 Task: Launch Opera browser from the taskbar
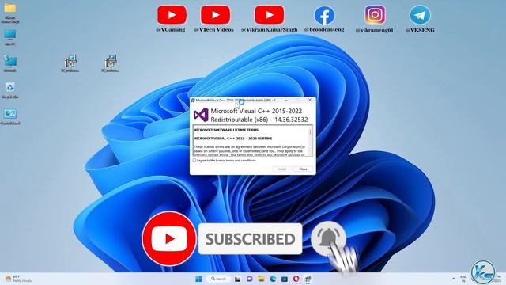coord(296,279)
